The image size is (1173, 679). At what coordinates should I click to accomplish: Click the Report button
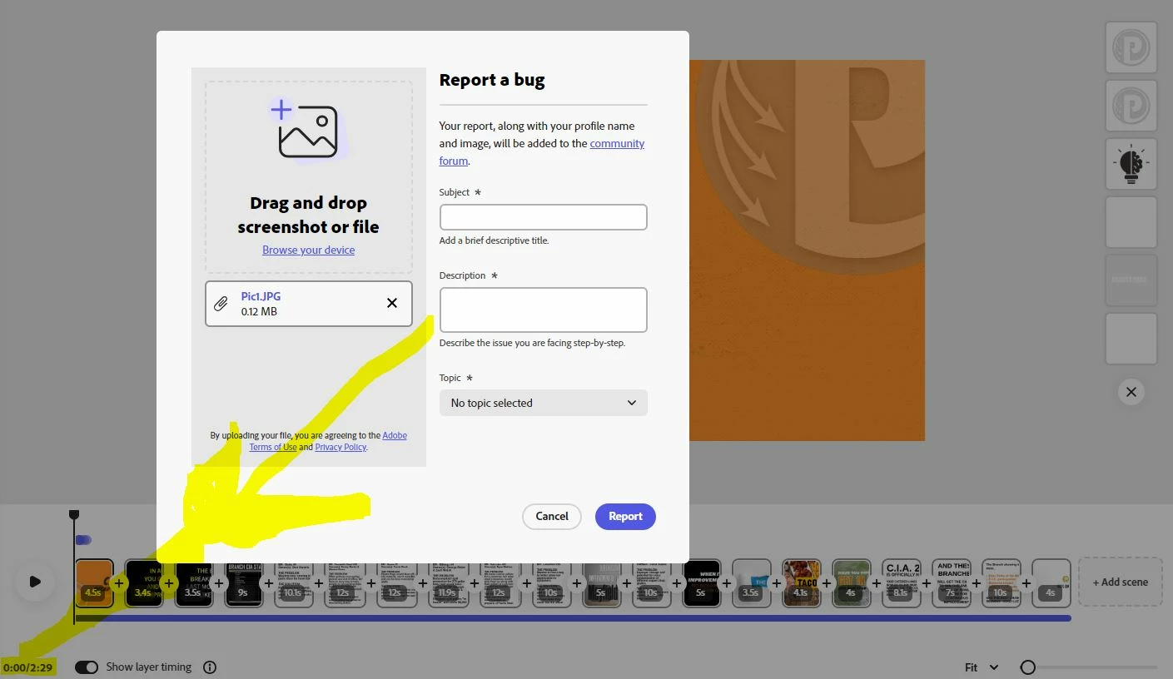click(x=625, y=517)
